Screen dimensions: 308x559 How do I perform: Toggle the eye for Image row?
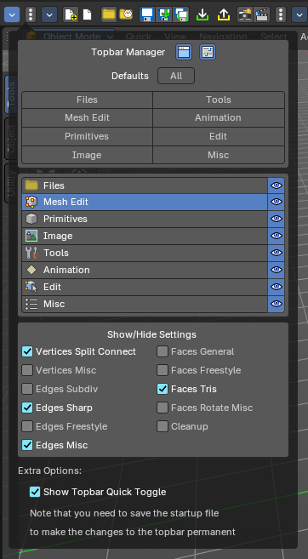pos(277,236)
